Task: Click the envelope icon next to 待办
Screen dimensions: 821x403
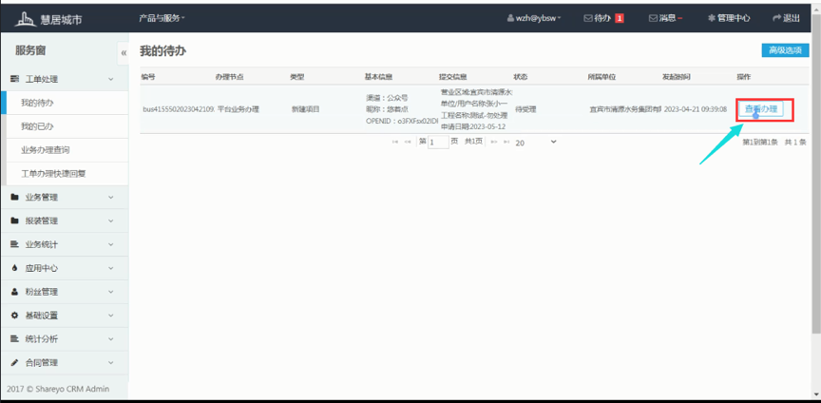Action: click(587, 18)
